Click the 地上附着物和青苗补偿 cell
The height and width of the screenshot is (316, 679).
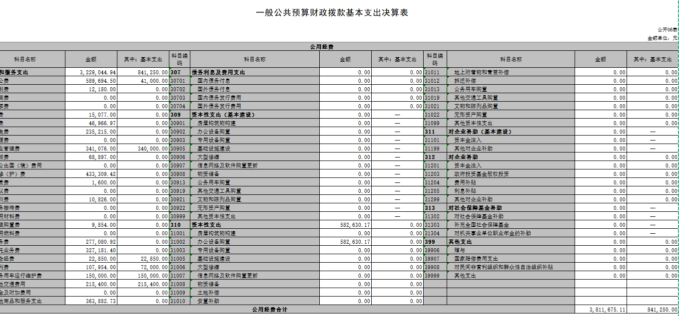[511, 72]
